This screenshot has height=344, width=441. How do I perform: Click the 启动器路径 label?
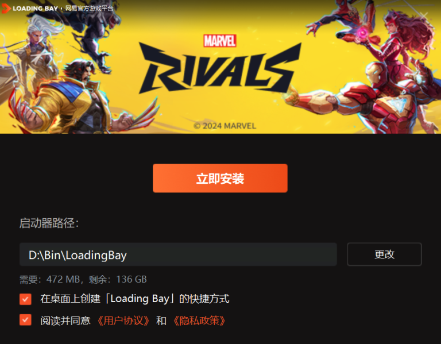(49, 223)
